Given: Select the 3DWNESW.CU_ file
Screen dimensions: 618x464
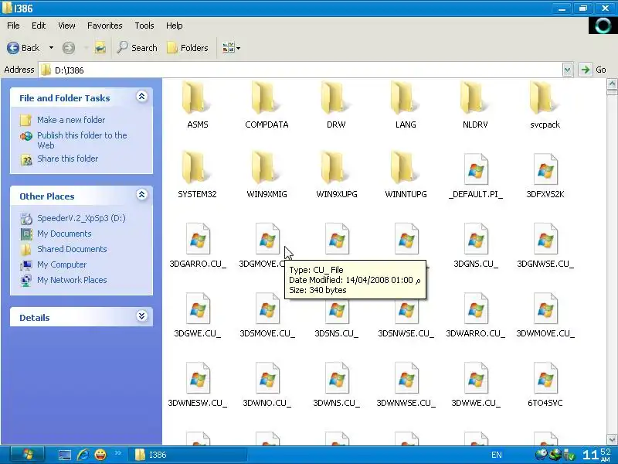Looking at the screenshot, I should click(x=198, y=384).
